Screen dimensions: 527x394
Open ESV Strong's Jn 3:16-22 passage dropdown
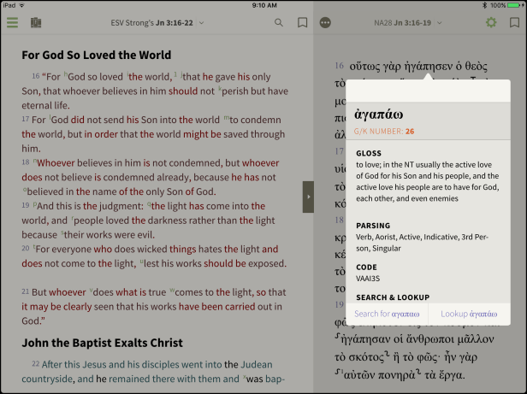157,22
